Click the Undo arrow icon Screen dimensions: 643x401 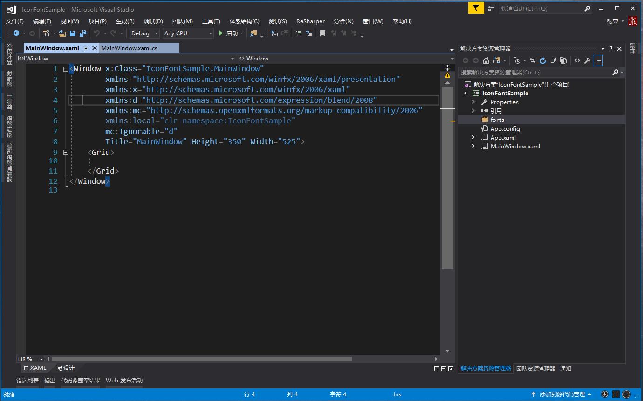tap(97, 33)
